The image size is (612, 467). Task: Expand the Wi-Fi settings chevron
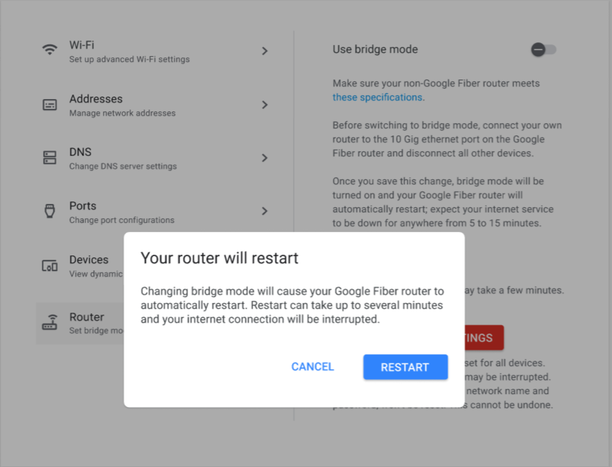tap(265, 50)
